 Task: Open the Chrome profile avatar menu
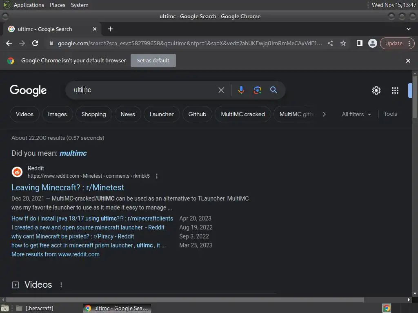click(x=372, y=43)
